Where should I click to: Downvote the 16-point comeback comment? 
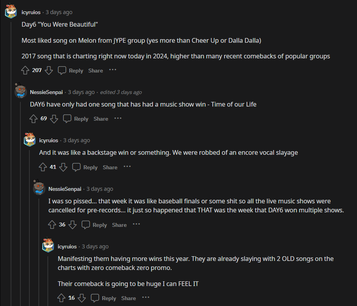[x=82, y=298]
